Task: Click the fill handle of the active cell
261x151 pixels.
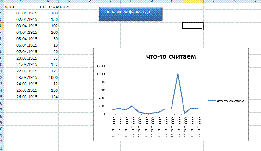Action: pyautogui.click(x=204, y=29)
